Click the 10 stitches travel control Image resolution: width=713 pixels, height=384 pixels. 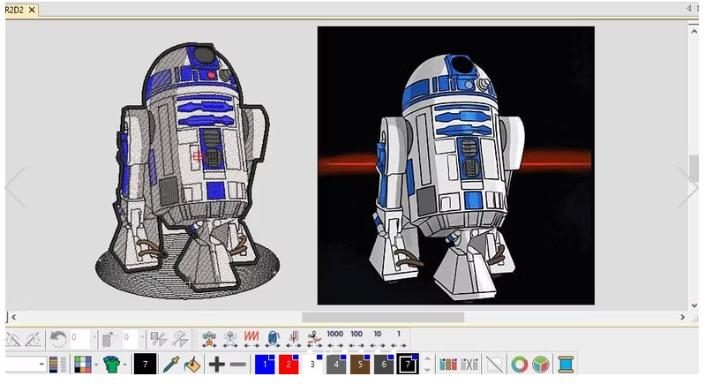pos(378,339)
